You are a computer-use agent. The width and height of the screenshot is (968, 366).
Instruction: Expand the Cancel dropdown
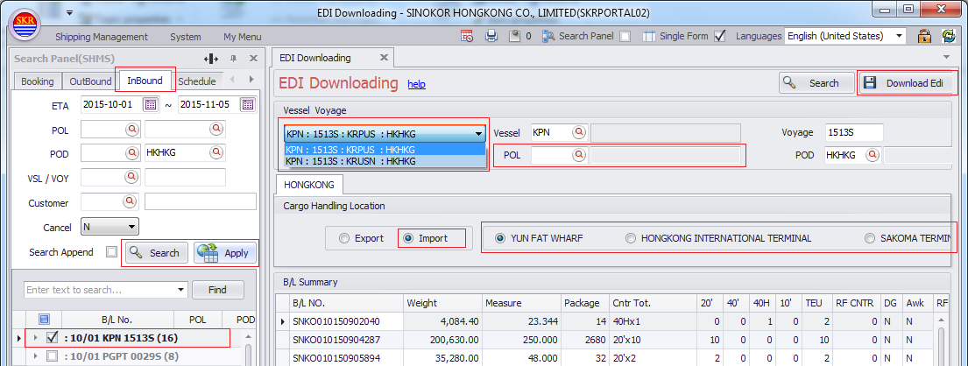coord(131,227)
